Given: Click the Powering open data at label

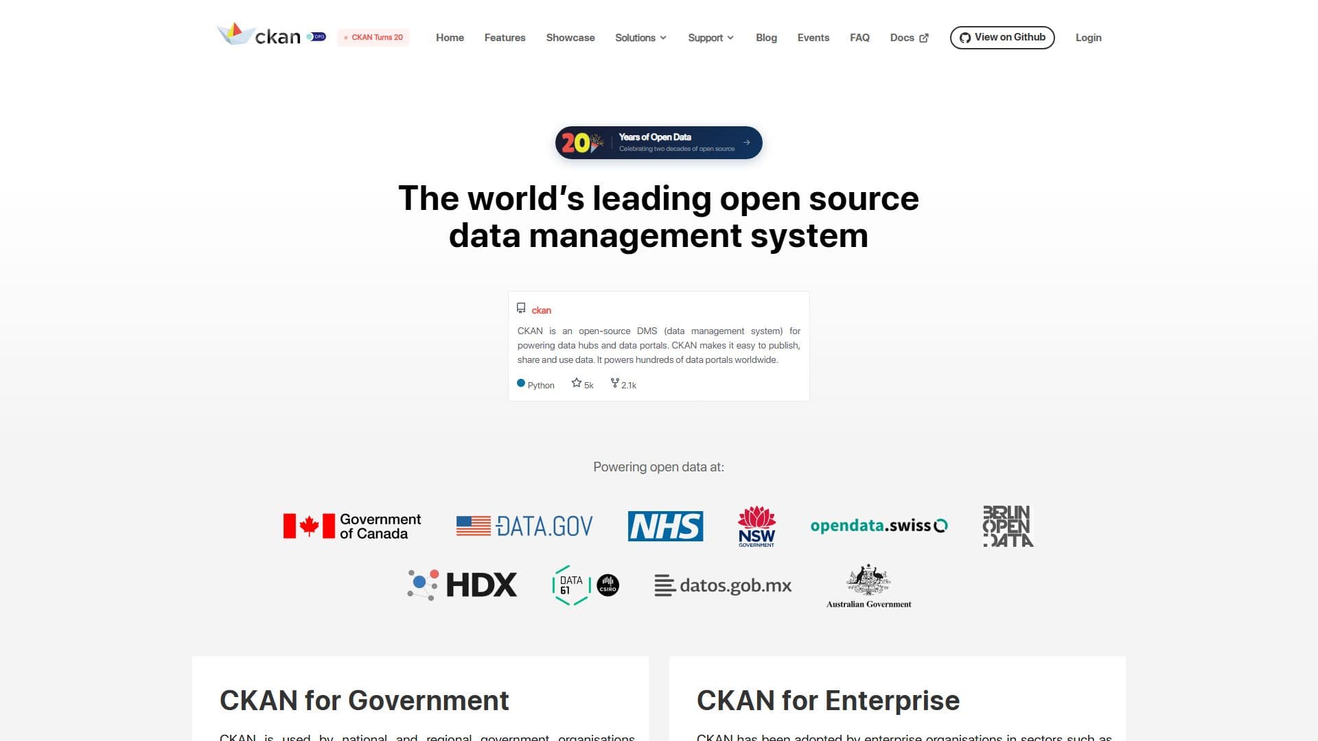Looking at the screenshot, I should pos(658,467).
